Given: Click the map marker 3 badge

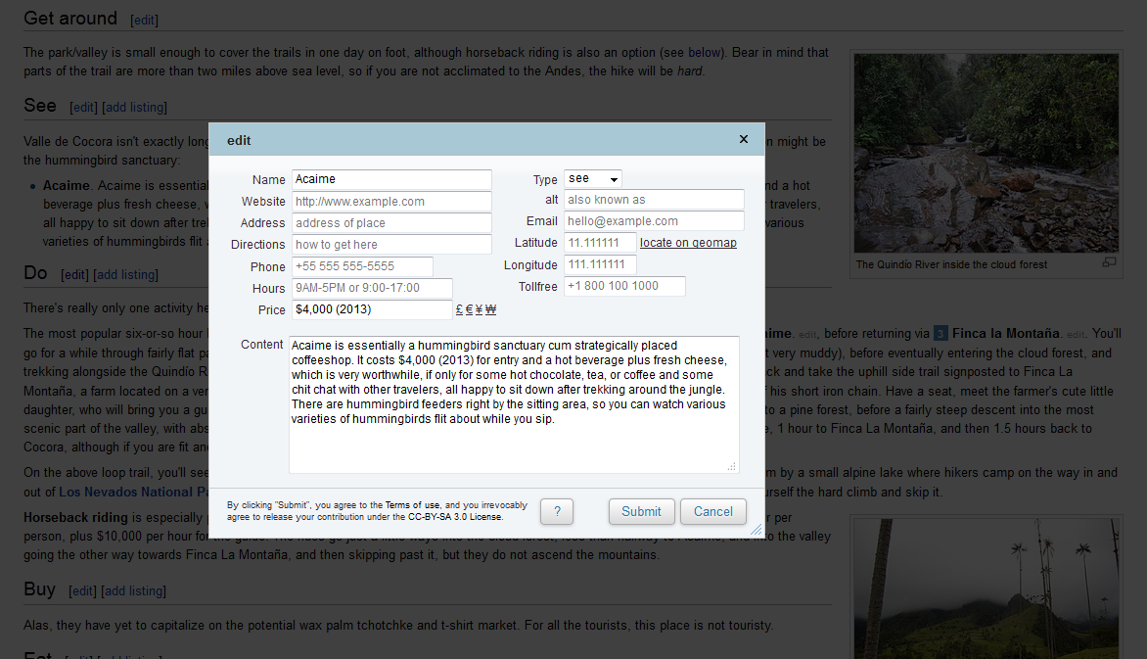Looking at the screenshot, I should [x=940, y=333].
